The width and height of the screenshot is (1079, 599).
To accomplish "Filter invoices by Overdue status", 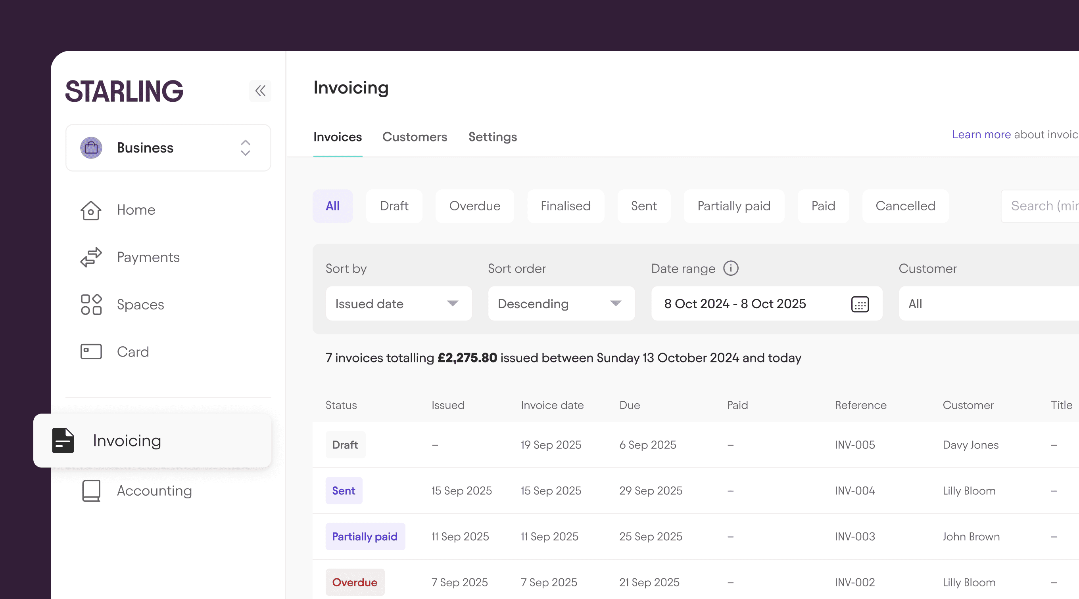I will point(474,206).
